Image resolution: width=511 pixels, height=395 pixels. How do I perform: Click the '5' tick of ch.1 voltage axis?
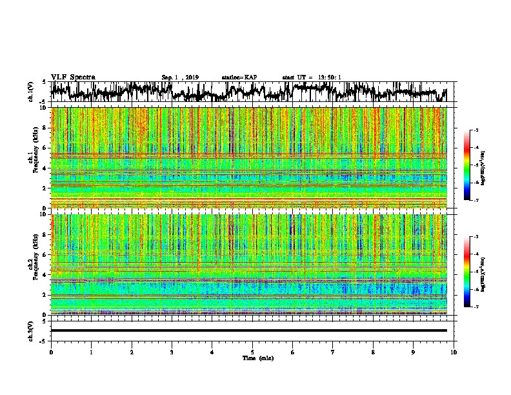click(45, 82)
